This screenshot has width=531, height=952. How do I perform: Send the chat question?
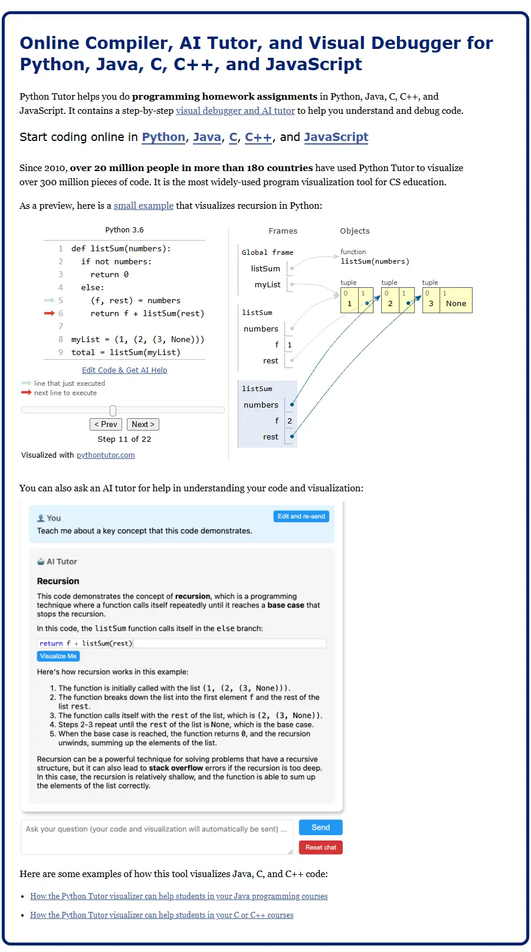pos(320,828)
